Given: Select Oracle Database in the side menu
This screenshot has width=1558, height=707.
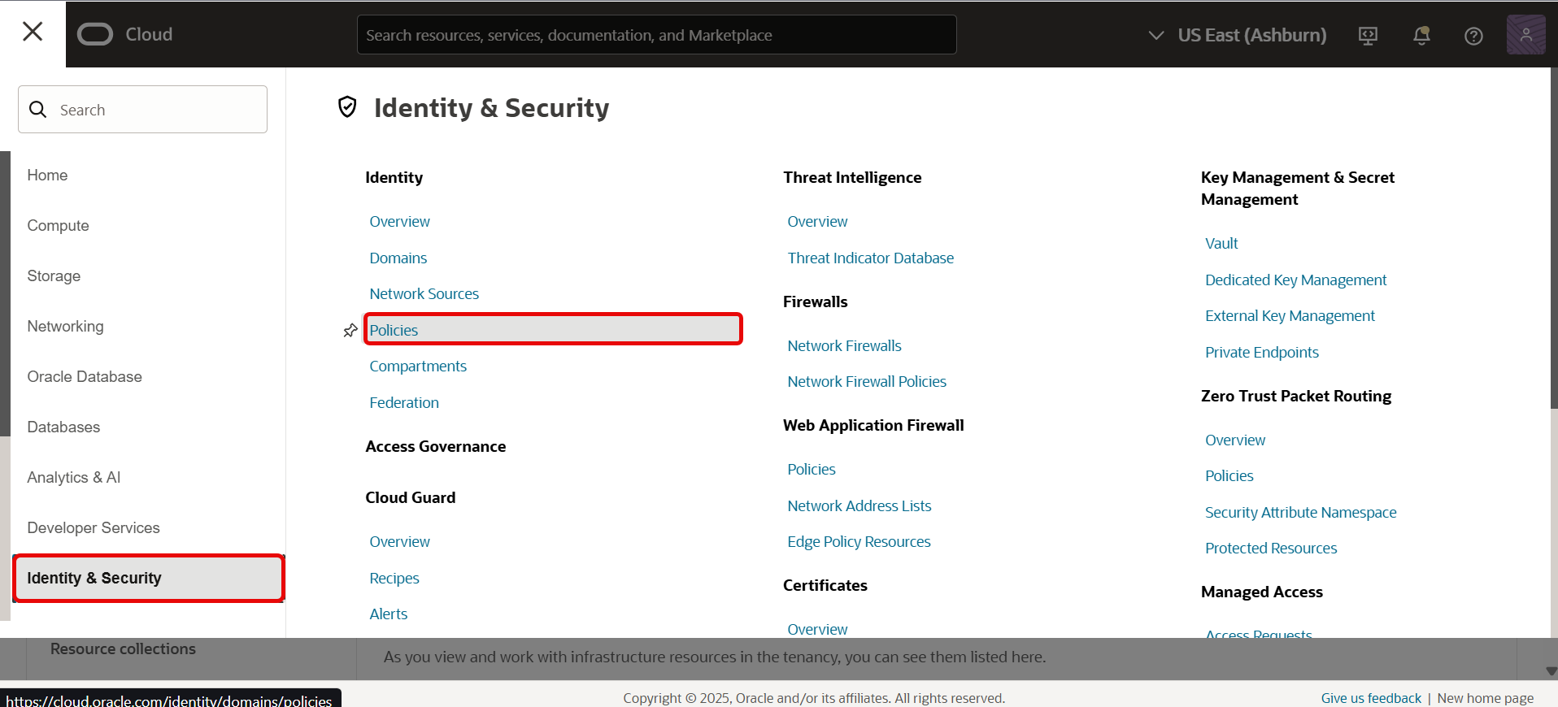Looking at the screenshot, I should click(85, 377).
